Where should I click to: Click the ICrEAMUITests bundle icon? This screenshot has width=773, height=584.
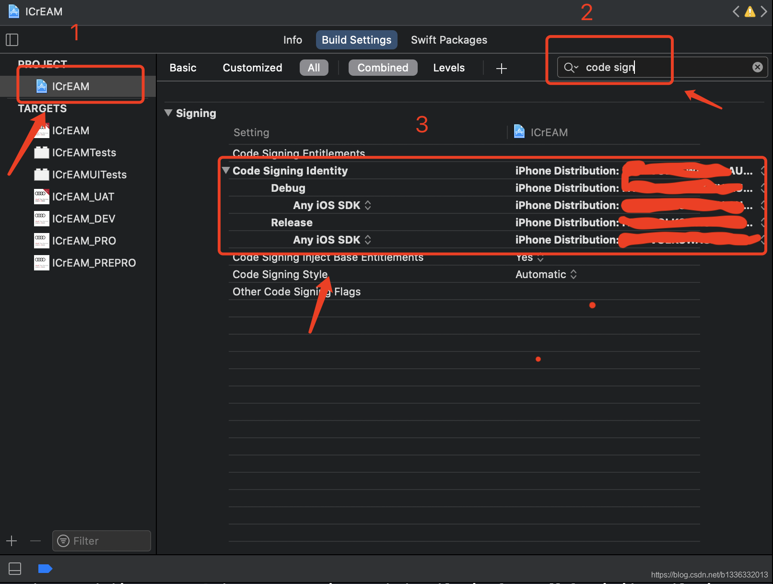pyautogui.click(x=42, y=175)
